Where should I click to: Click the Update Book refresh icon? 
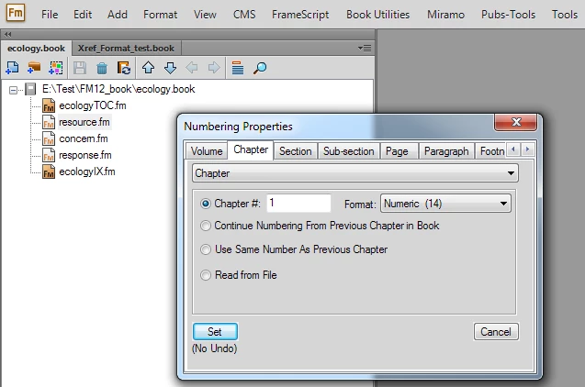pyautogui.click(x=123, y=68)
